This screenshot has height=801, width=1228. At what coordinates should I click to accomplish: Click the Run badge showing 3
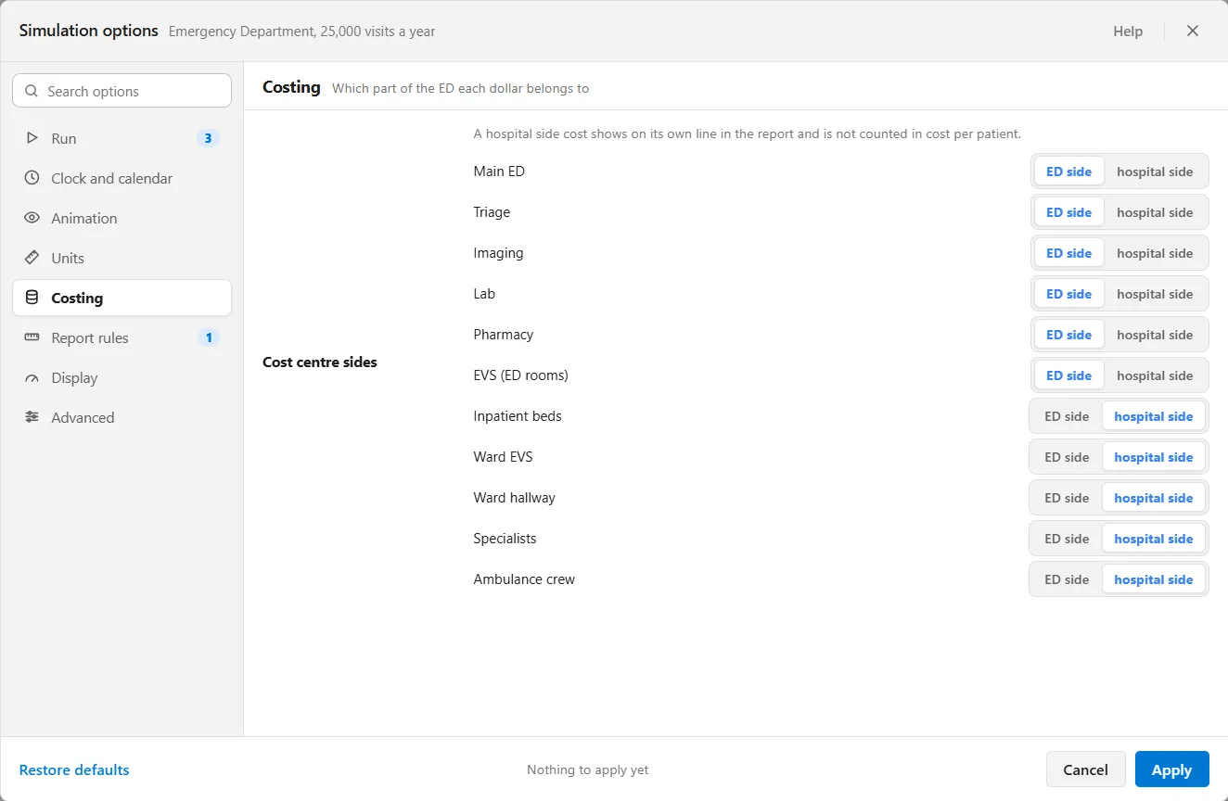point(208,138)
